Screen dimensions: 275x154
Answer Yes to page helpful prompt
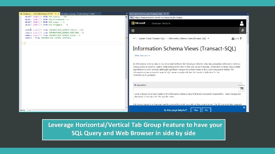196,110
